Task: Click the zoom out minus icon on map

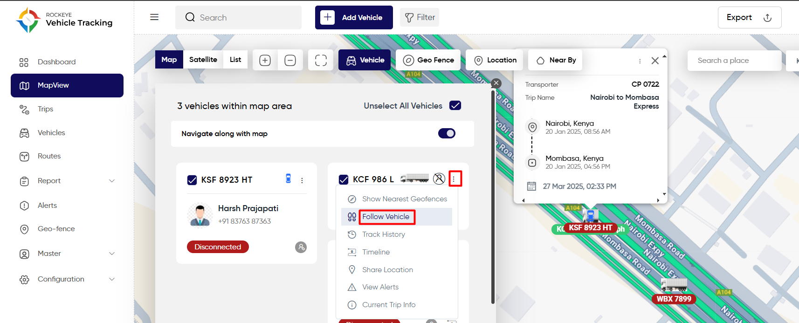Action: pos(290,60)
